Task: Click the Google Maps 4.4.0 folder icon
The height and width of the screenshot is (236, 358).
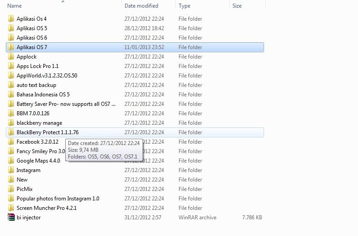Action: tap(11, 161)
